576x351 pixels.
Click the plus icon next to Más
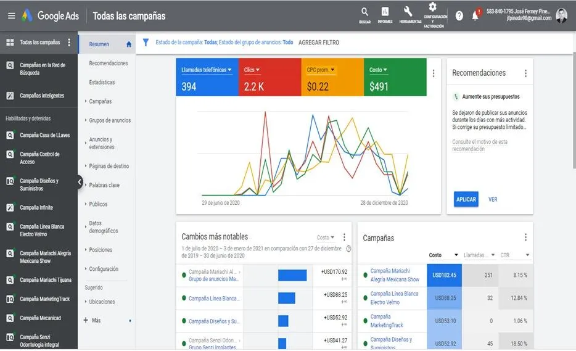click(86, 320)
